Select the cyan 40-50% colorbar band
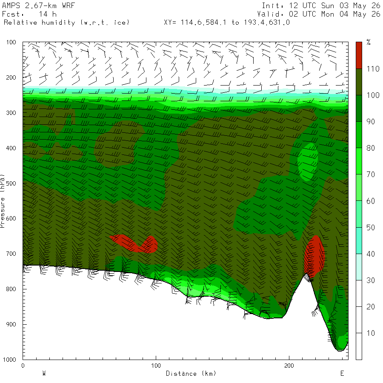The height and width of the screenshot is (383, 383). tap(359, 240)
